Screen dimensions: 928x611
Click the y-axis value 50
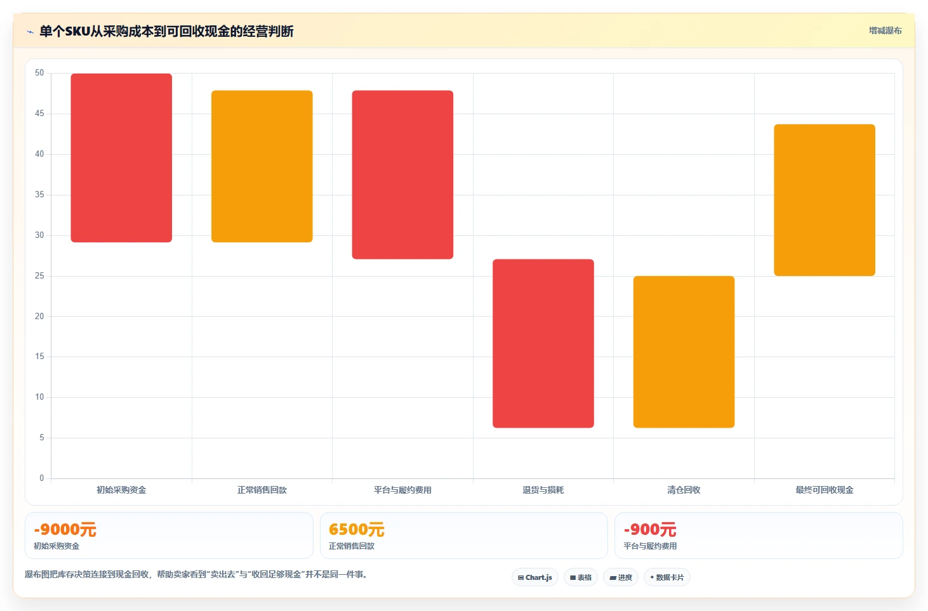point(39,73)
